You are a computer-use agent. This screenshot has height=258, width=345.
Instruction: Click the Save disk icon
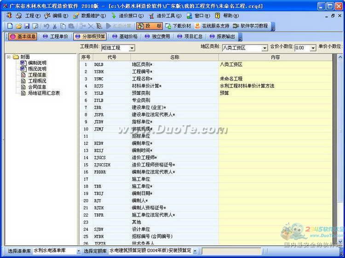[x=27, y=26]
